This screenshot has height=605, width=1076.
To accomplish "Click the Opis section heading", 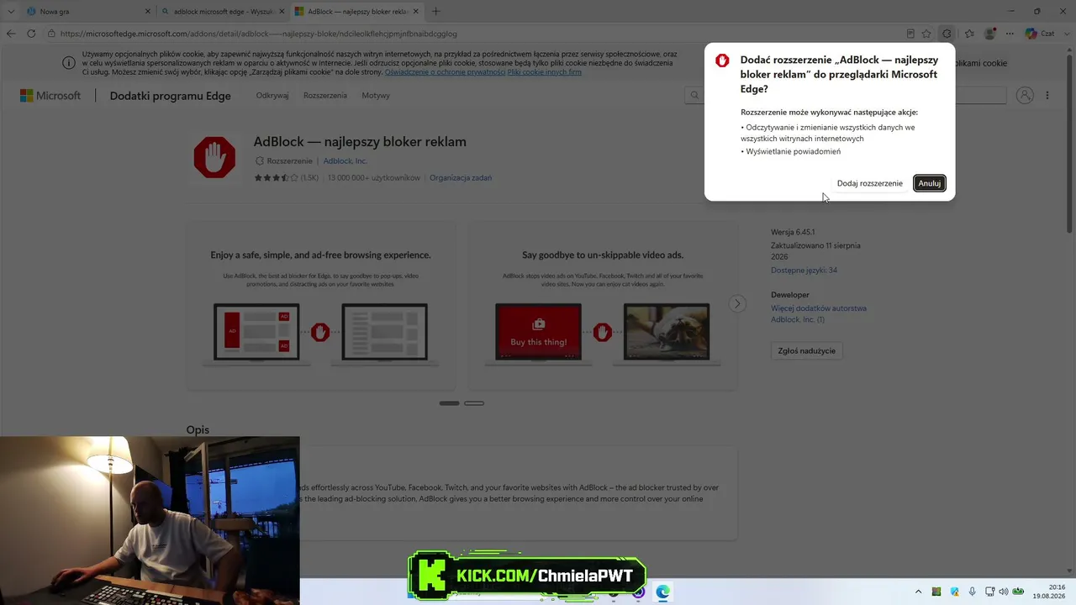I will (198, 430).
